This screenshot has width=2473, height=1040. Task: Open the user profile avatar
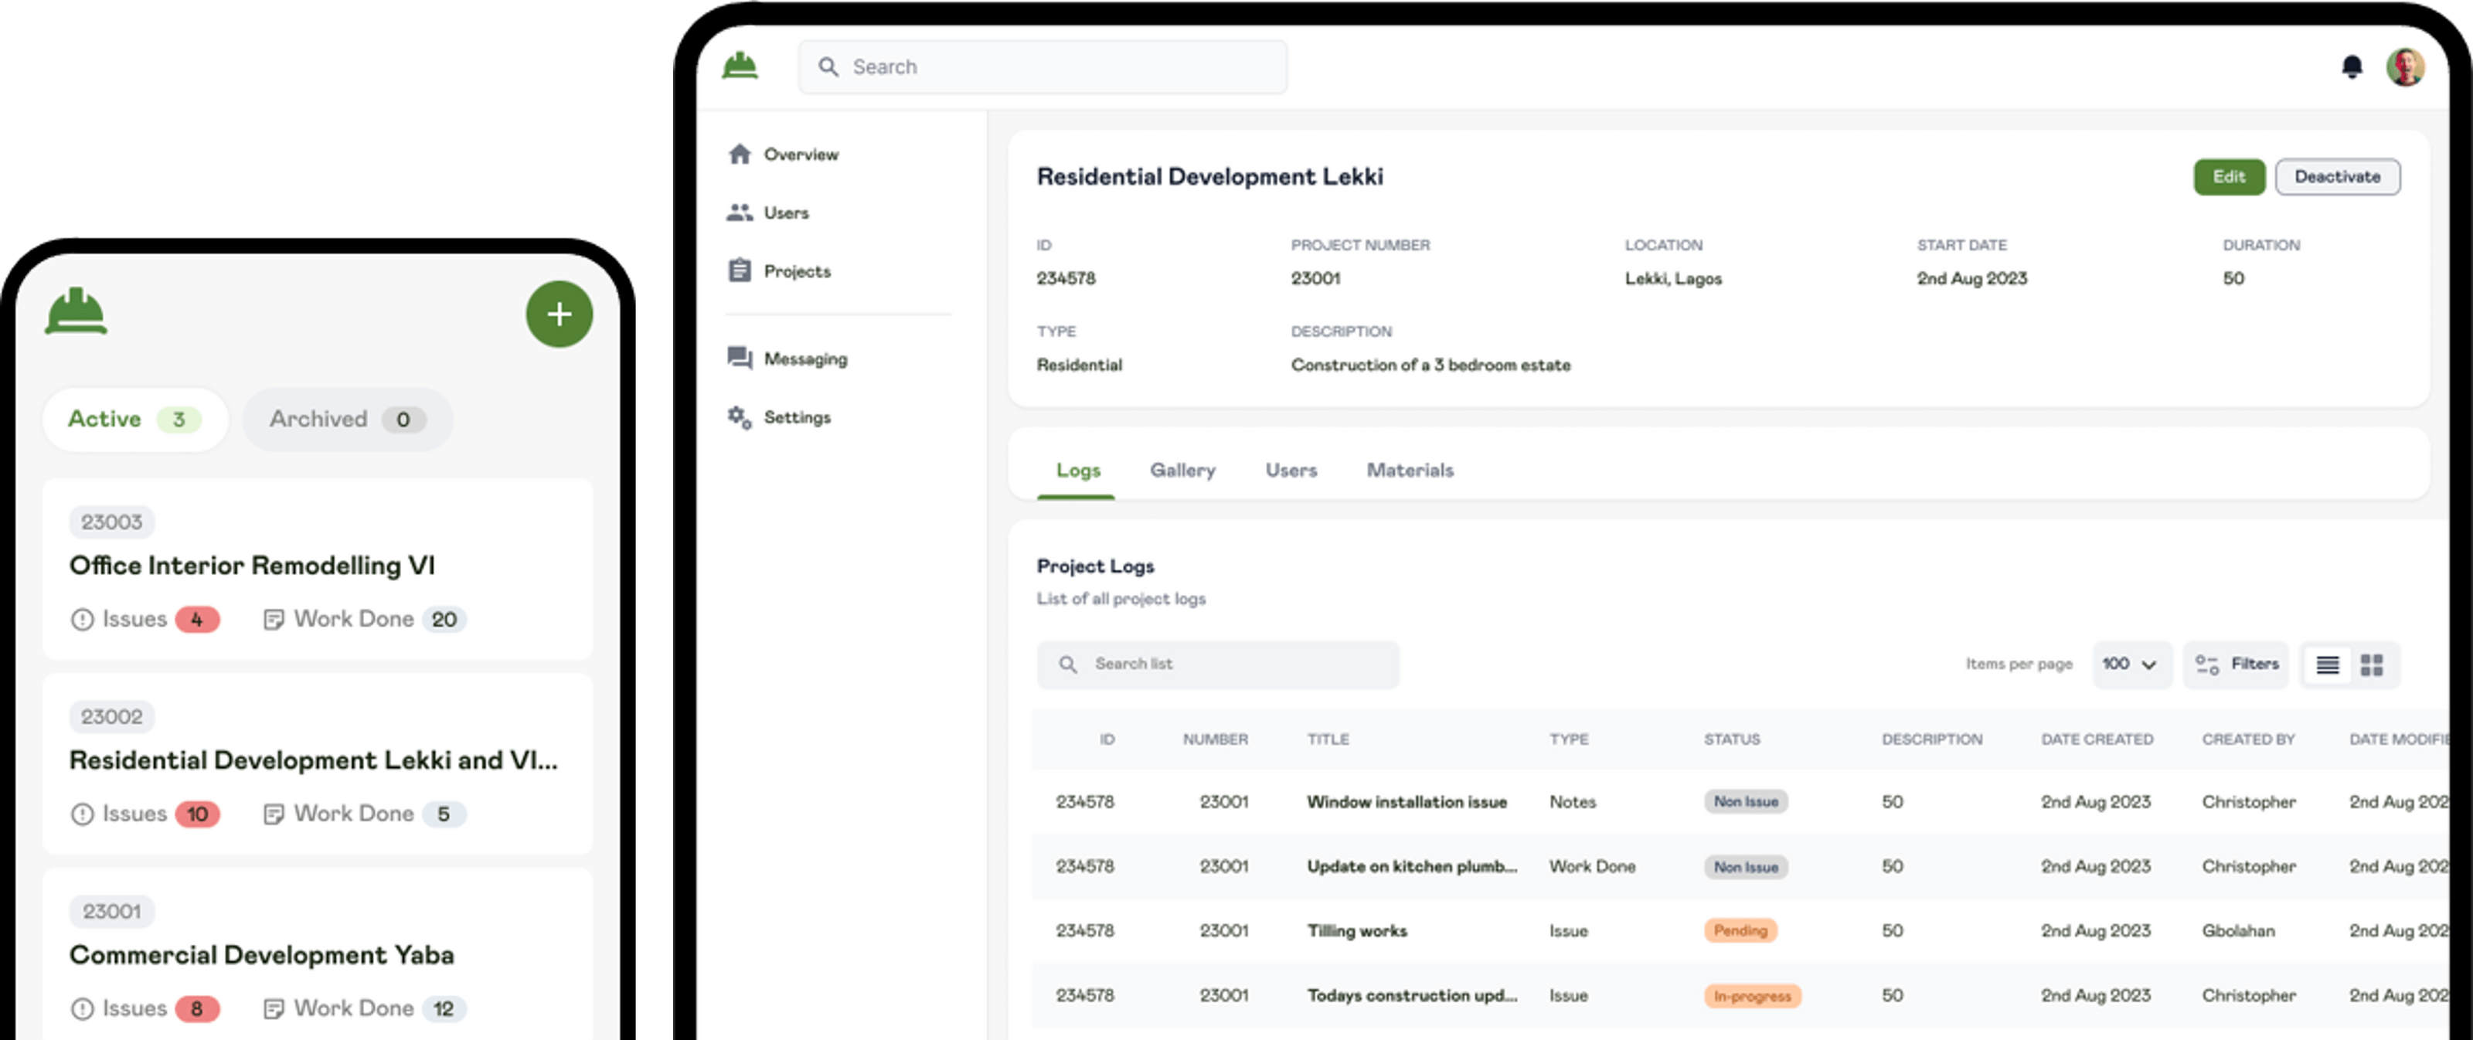tap(2404, 66)
